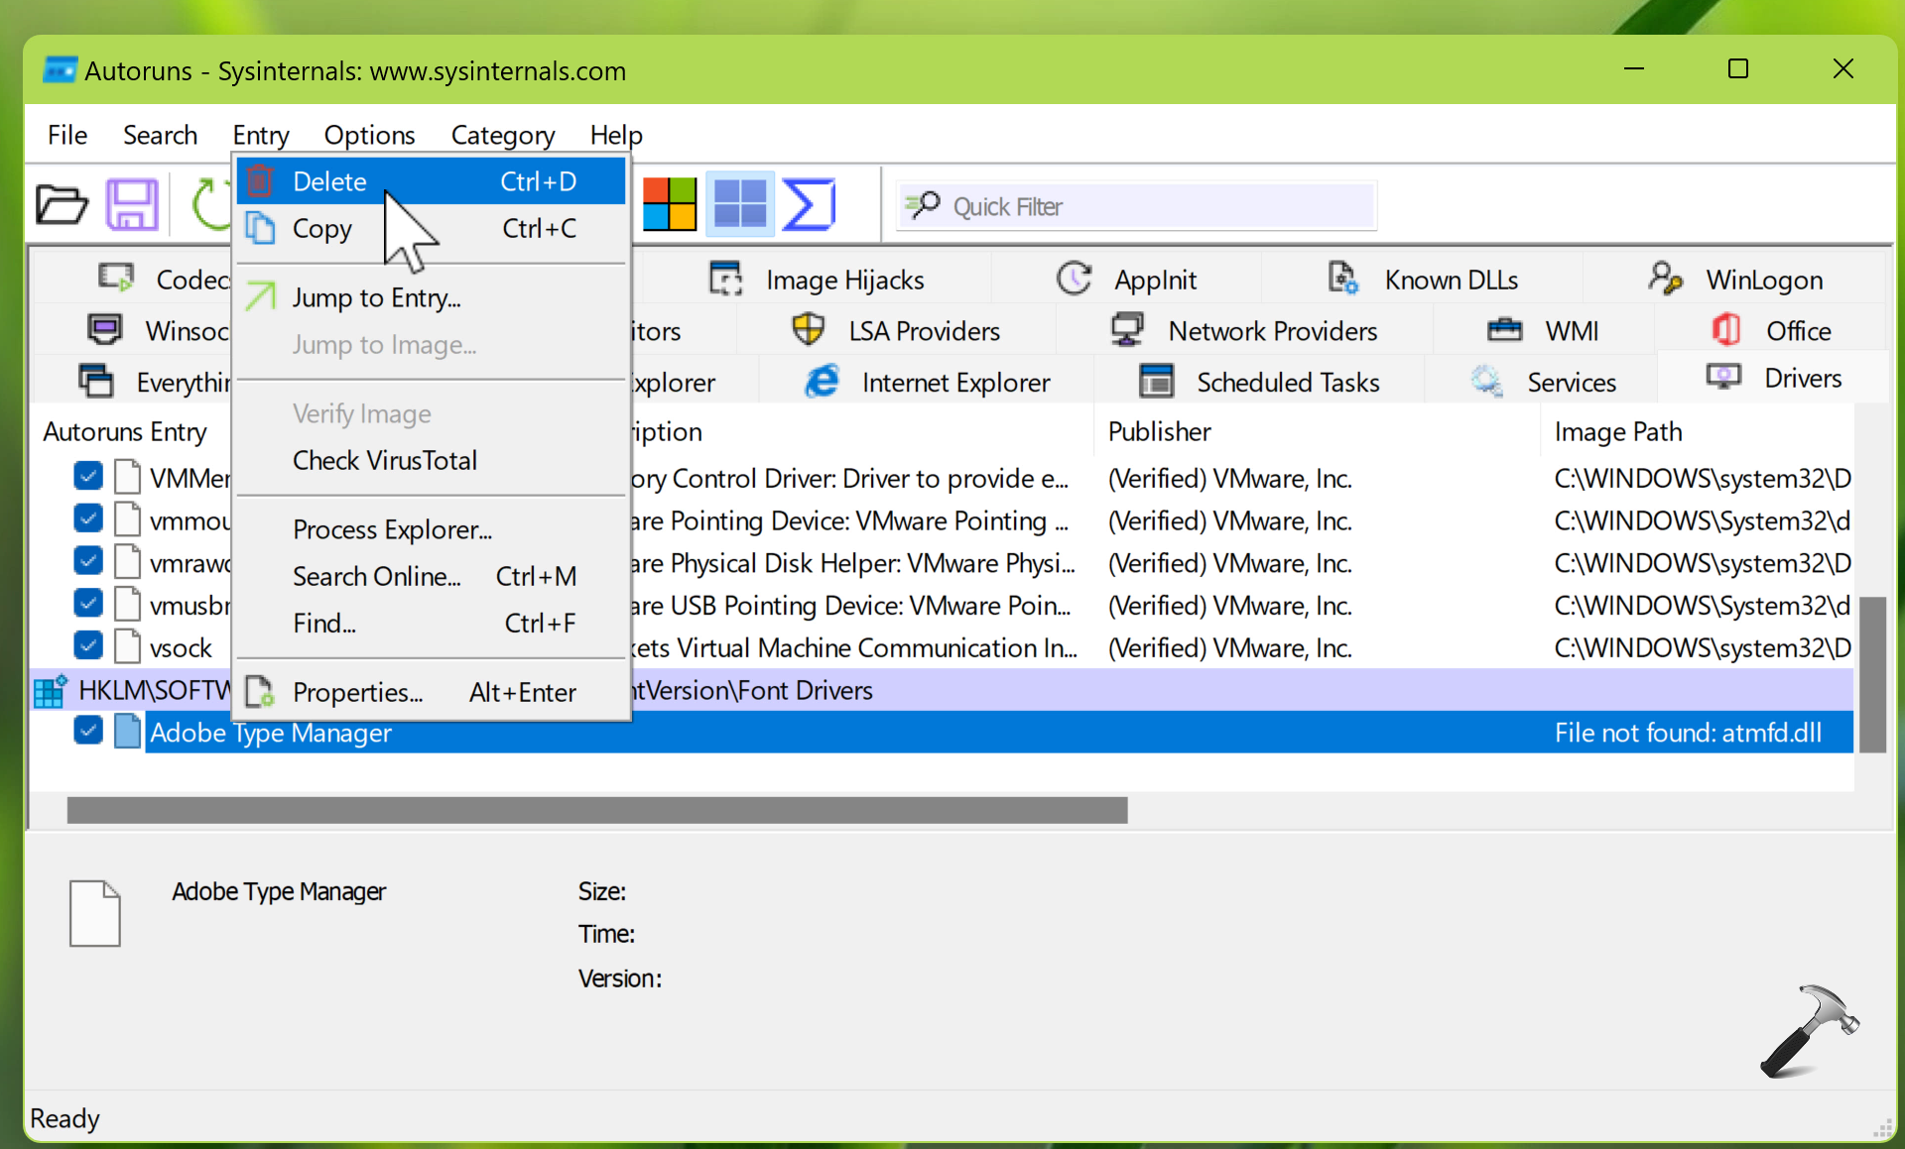1905x1149 pixels.
Task: Click inside the Quick Filter field
Action: (x=1151, y=206)
